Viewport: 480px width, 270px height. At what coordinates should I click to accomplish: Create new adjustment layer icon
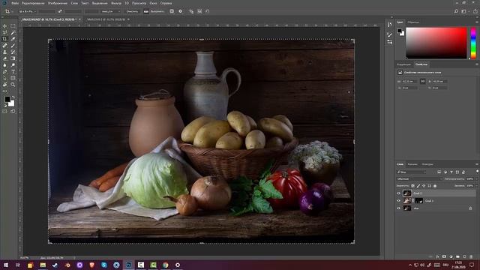coord(451,256)
